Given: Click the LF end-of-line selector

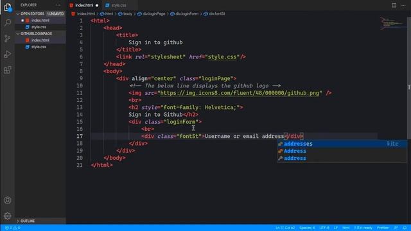Looking at the screenshot, I should point(336,228).
